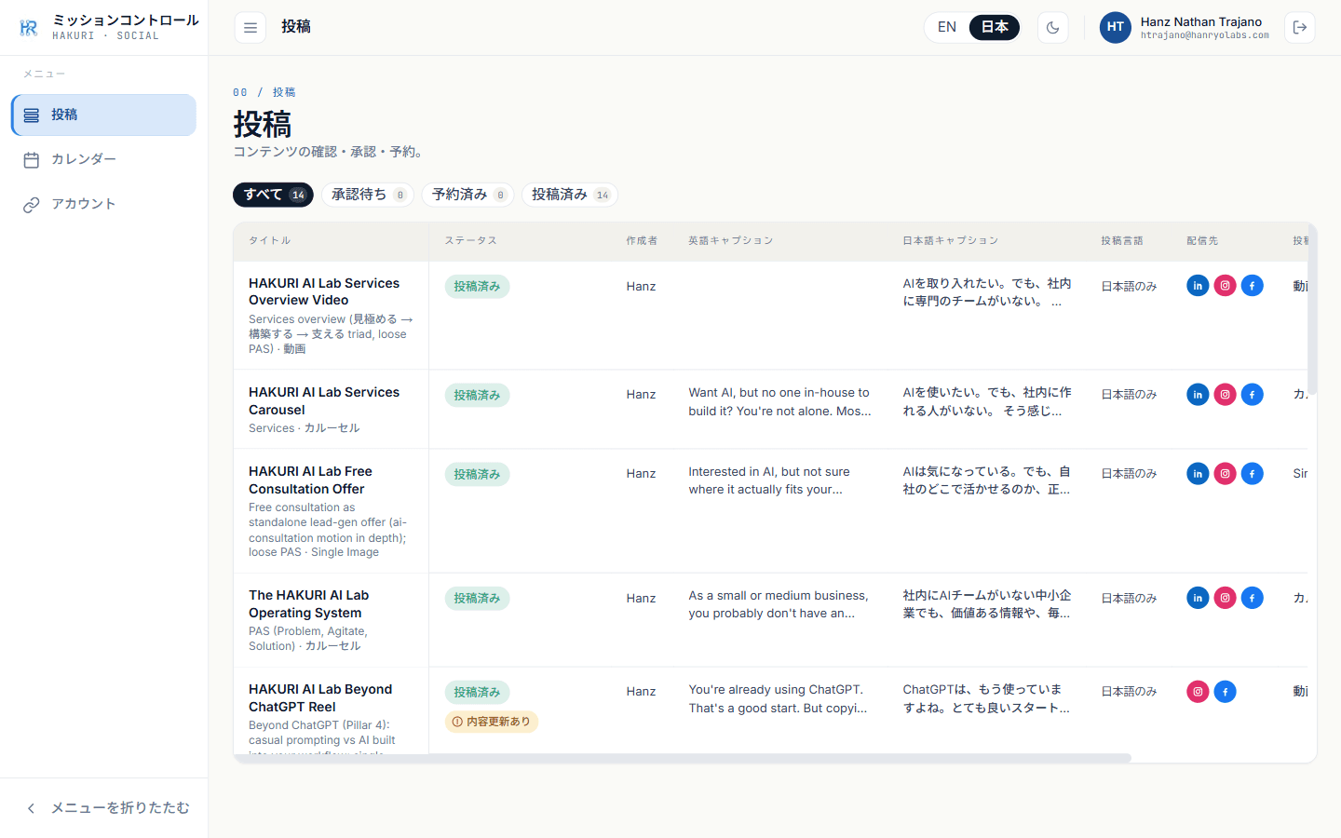Click the 内容更新あり warning badge
The image size is (1341, 838).
click(x=492, y=722)
